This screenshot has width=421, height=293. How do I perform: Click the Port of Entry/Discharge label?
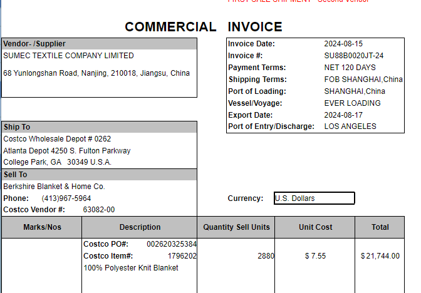click(271, 126)
